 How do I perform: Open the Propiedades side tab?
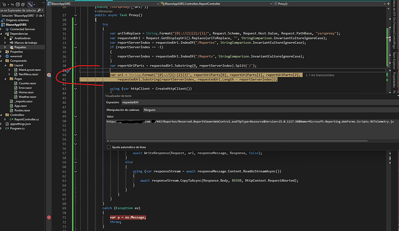394,80
